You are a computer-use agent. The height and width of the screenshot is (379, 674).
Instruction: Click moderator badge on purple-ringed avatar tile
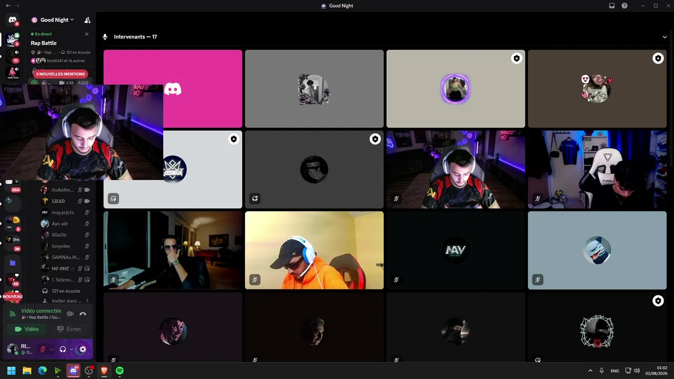517,58
